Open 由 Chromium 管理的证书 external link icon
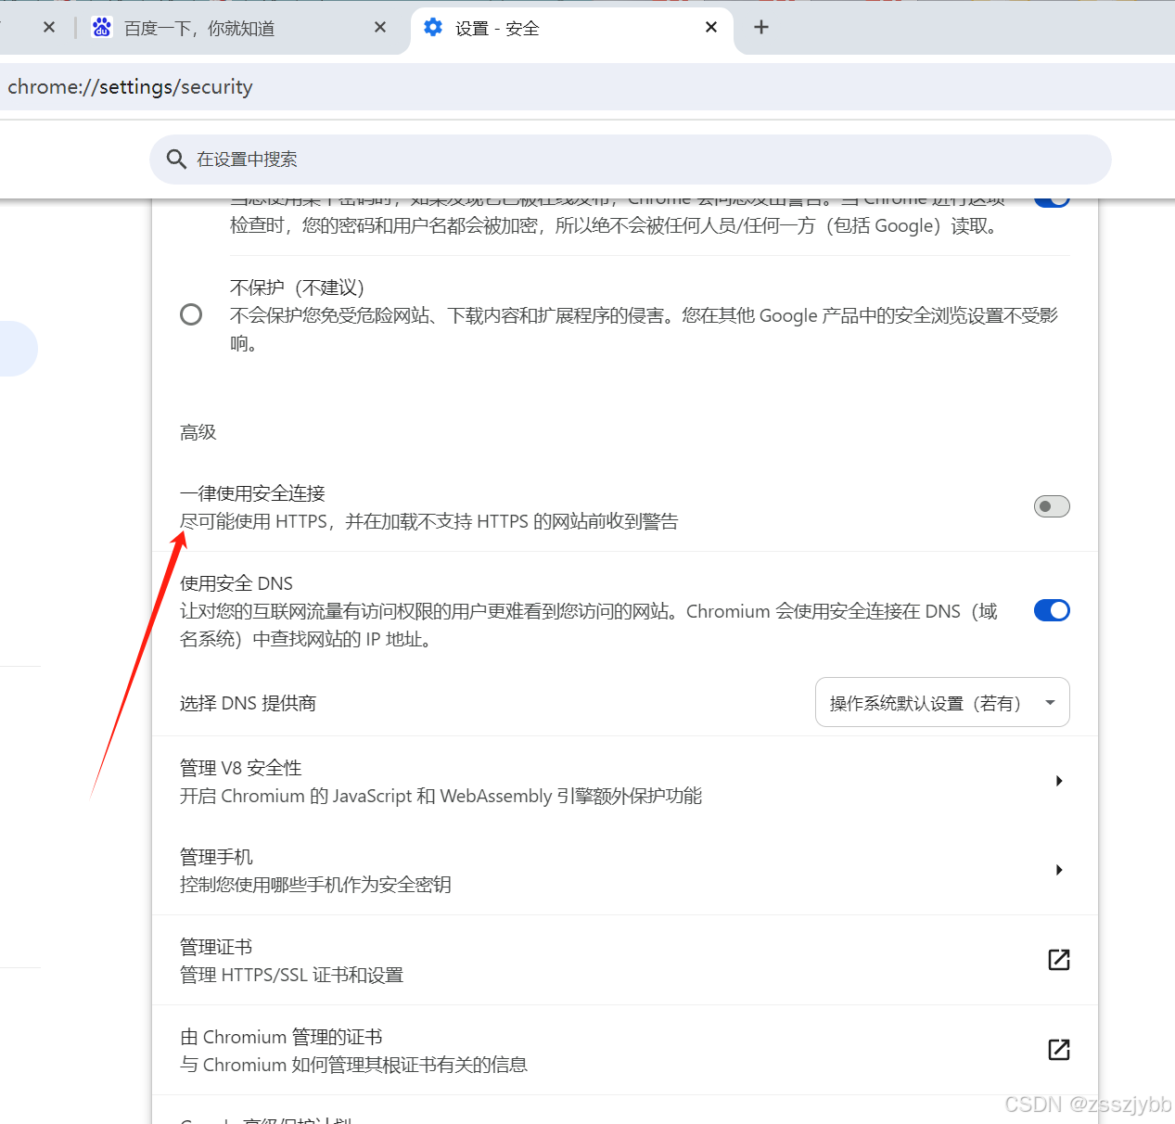1175x1124 pixels. click(x=1058, y=1049)
